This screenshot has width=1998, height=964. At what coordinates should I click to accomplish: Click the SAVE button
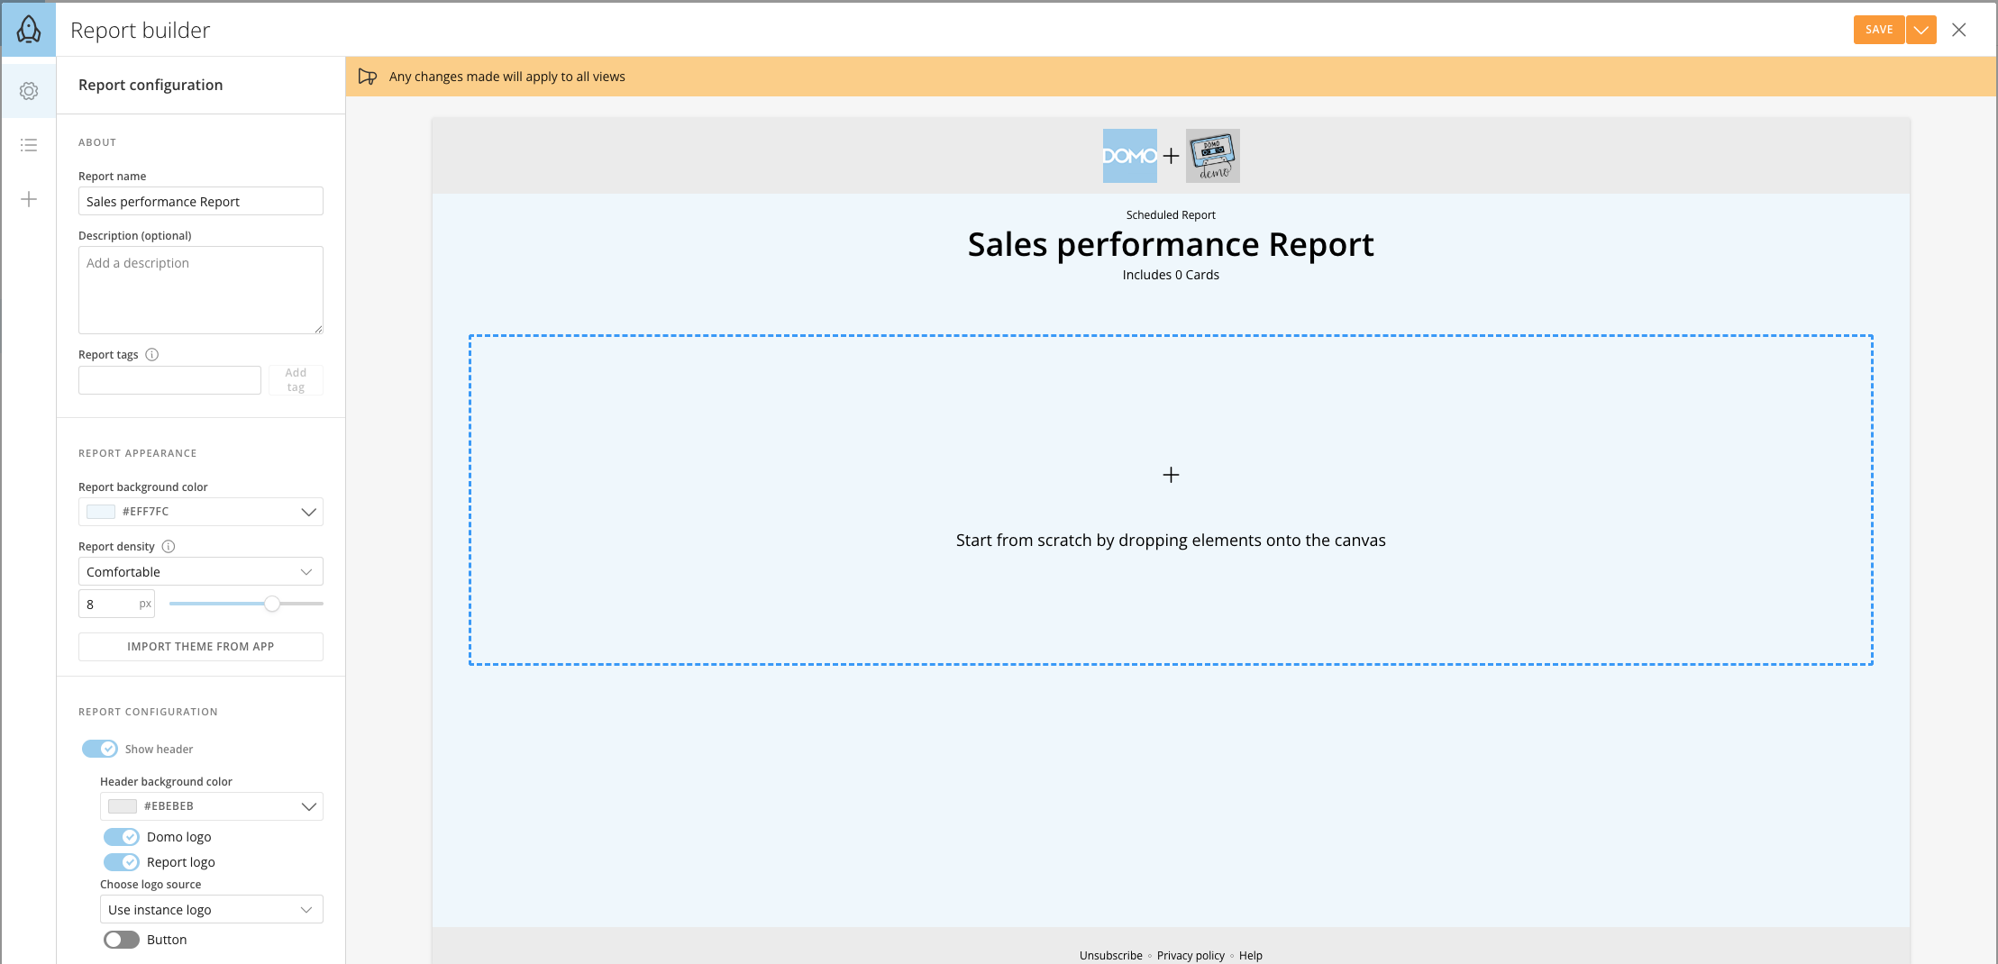[1878, 29]
